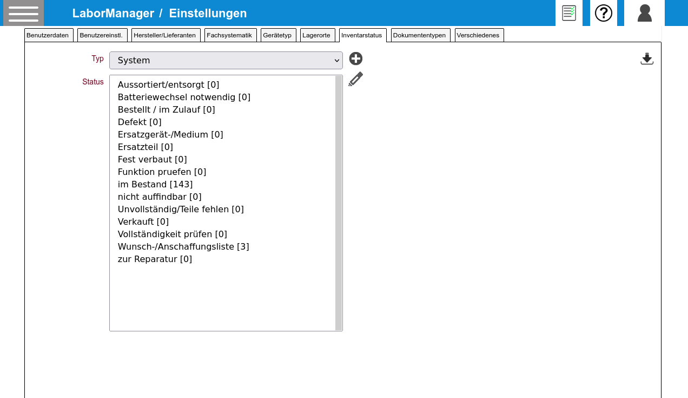The height and width of the screenshot is (398, 688).
Task: Open the Dokumententypen tab
Action: 420,35
